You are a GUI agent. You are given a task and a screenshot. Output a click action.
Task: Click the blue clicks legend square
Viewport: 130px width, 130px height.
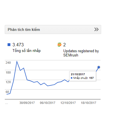tap(9, 45)
